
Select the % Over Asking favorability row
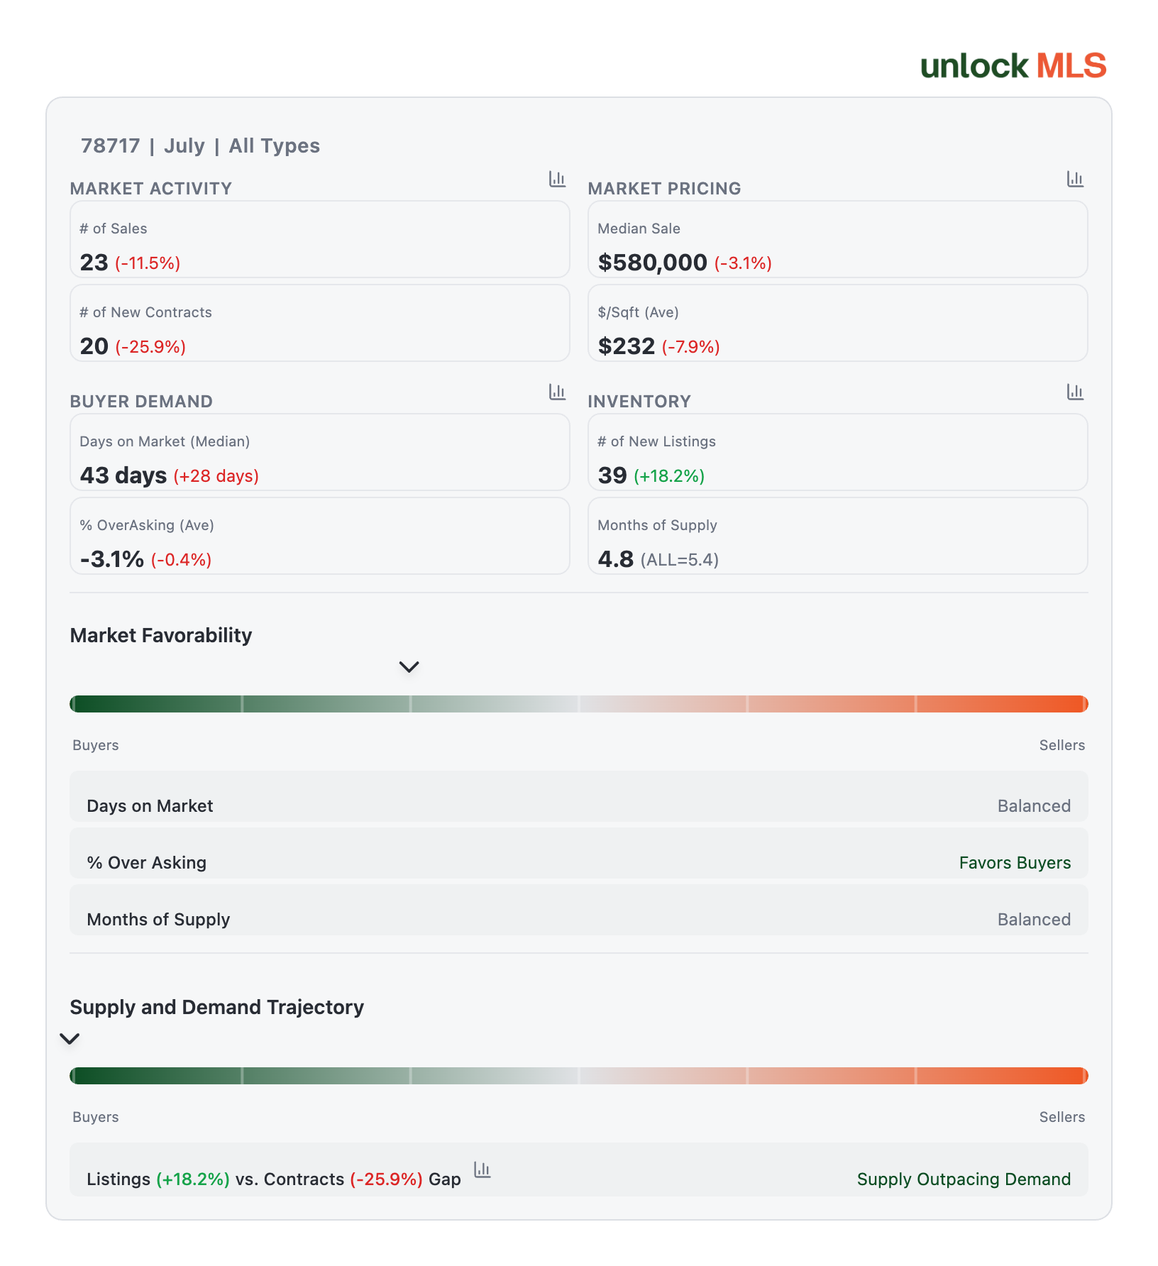[x=579, y=853]
